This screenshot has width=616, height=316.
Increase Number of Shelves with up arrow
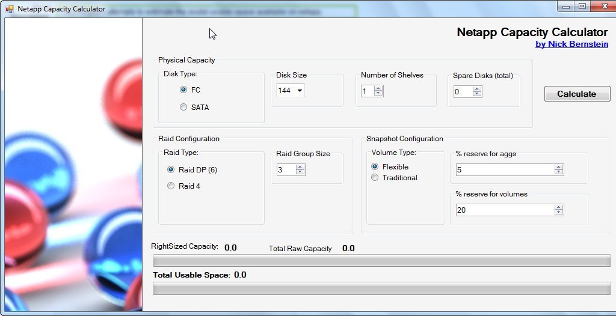(378, 88)
